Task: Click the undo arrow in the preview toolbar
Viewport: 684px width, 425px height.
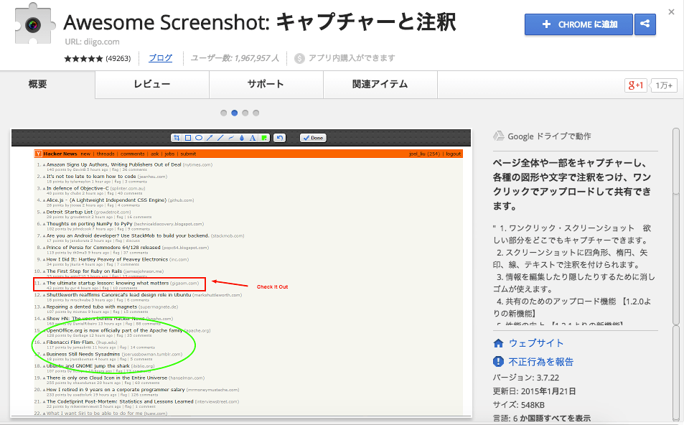Action: tap(280, 138)
